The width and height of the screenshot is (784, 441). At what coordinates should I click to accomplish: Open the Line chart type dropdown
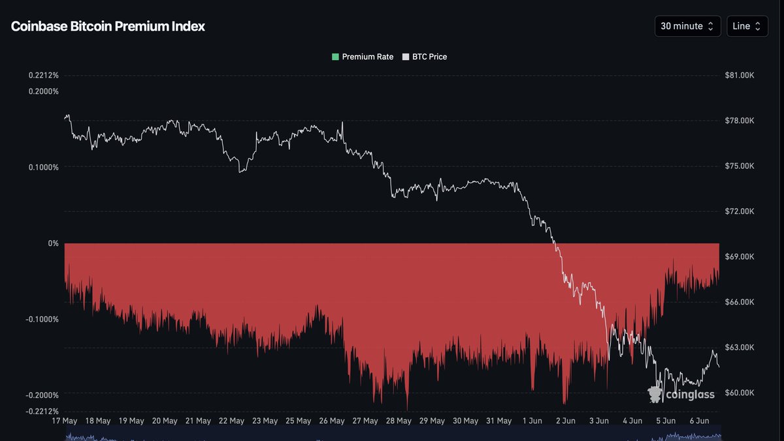click(747, 26)
